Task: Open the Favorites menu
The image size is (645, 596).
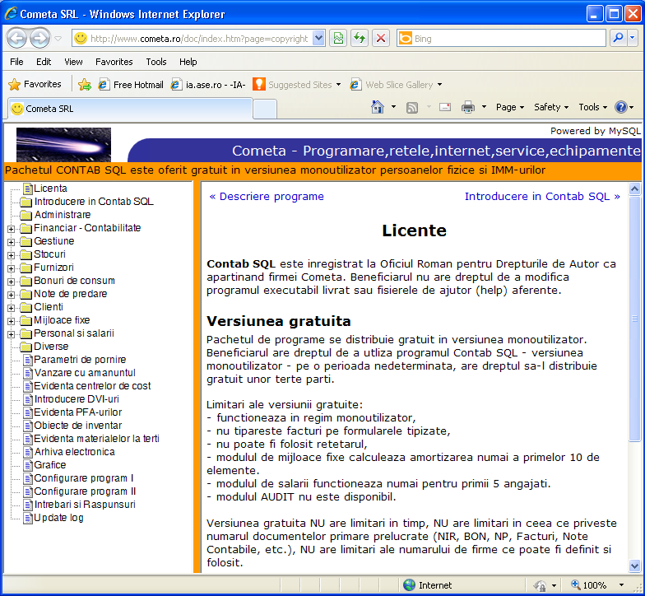Action: coord(114,62)
